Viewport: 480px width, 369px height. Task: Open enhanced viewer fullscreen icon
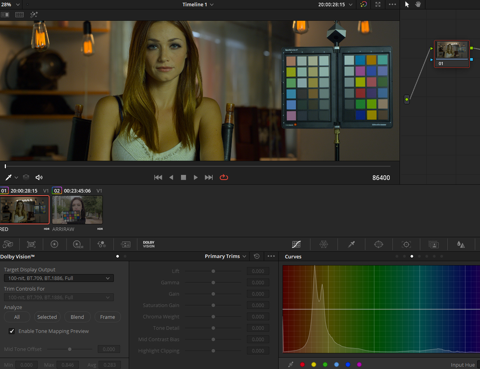point(378,4)
